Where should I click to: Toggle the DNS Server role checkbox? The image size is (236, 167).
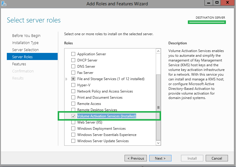pyautogui.click(x=73, y=67)
